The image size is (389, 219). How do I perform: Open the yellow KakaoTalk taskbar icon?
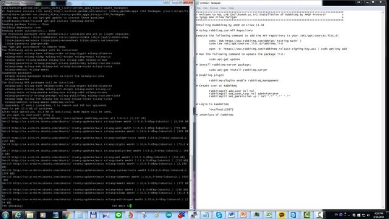coord(281,215)
